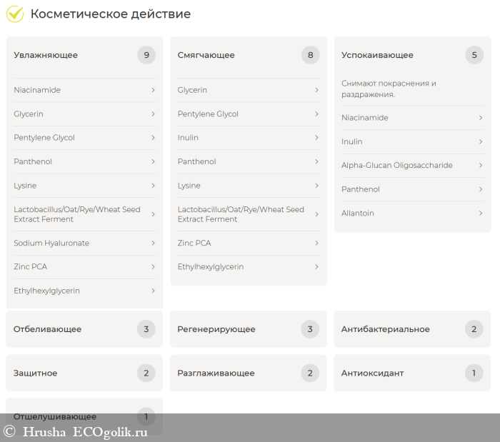Click the count badge 5 on Успокаивающее
This screenshot has height=442, width=500.
point(474,55)
